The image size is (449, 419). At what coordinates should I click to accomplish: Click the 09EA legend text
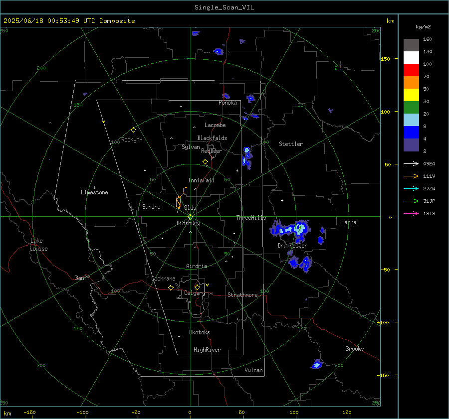(429, 164)
